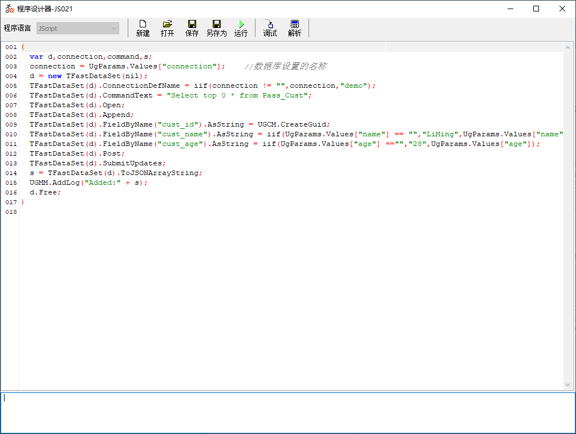Click 'ToJSONArrayString' on line 014
The width and height of the screenshot is (576, 434).
160,173
